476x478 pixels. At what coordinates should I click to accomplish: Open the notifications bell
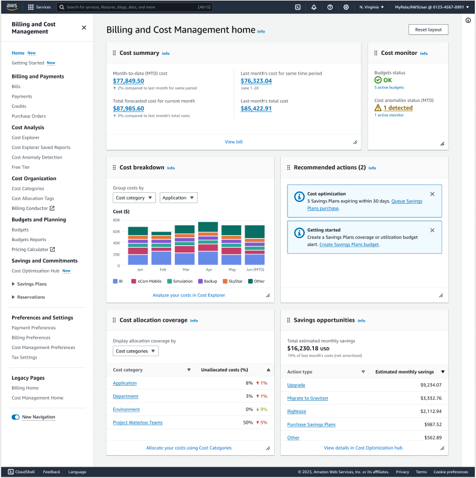click(314, 7)
